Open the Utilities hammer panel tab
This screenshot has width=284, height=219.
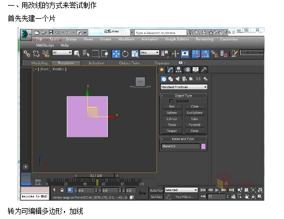(x=204, y=70)
